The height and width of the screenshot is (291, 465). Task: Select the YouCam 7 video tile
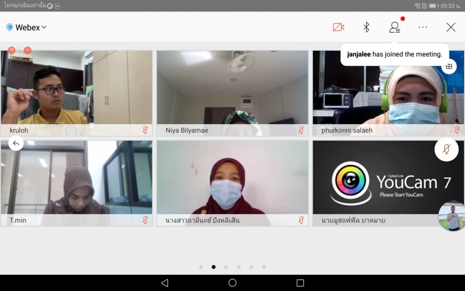(382, 181)
